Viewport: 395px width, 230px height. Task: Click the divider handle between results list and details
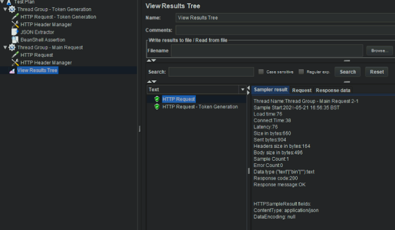click(x=249, y=171)
